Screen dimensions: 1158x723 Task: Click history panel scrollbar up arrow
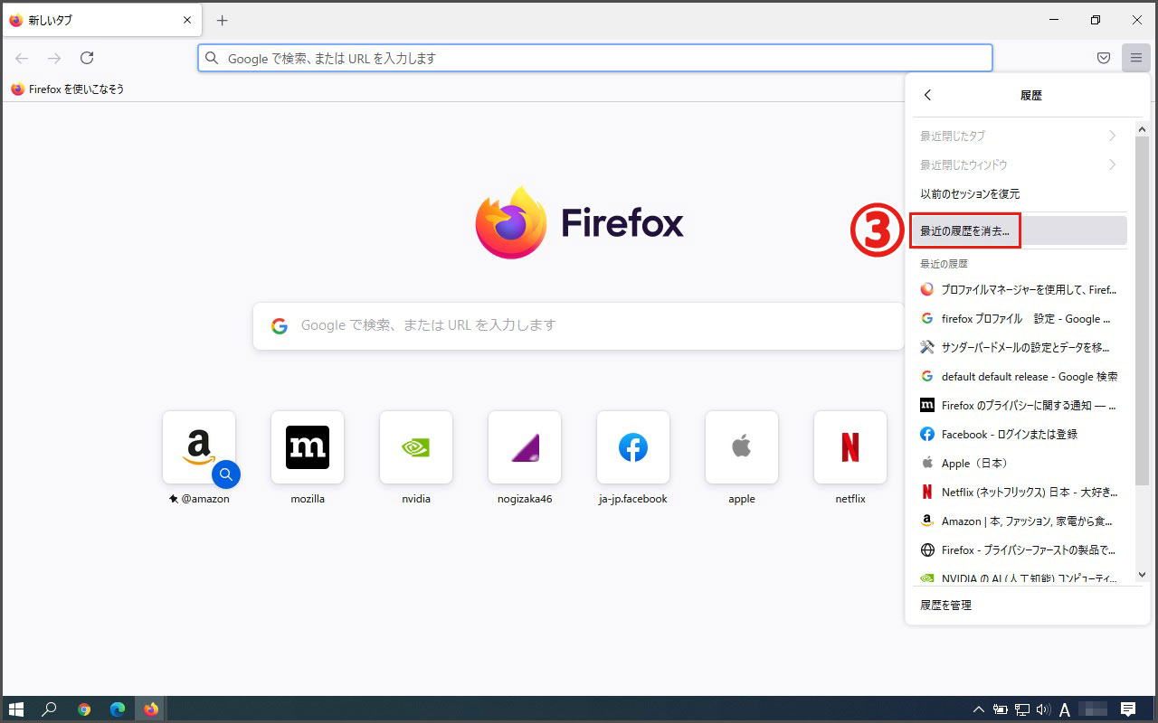pyautogui.click(x=1142, y=129)
